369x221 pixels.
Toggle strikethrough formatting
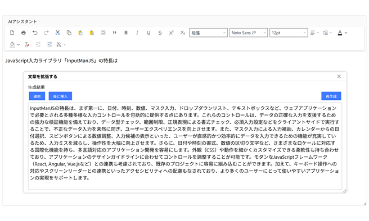(160, 33)
